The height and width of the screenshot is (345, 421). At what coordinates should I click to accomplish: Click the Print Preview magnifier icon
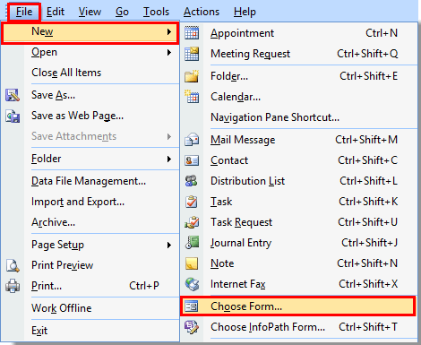tap(13, 265)
